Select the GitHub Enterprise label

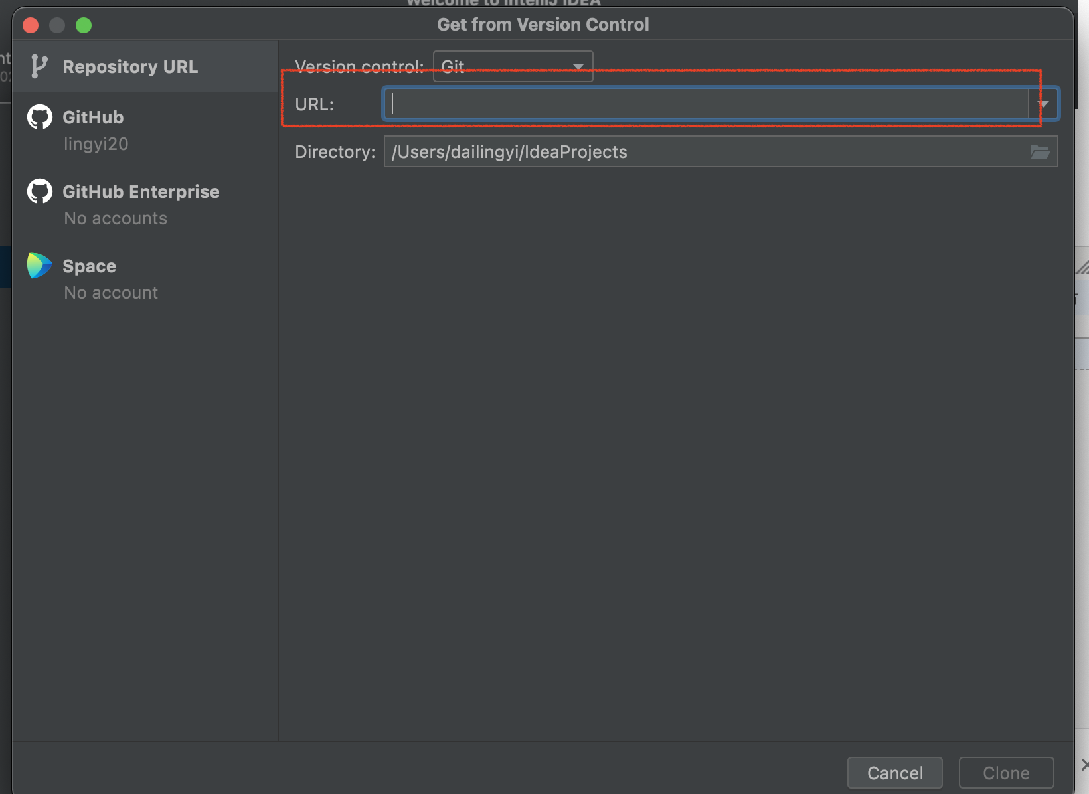pyautogui.click(x=141, y=192)
